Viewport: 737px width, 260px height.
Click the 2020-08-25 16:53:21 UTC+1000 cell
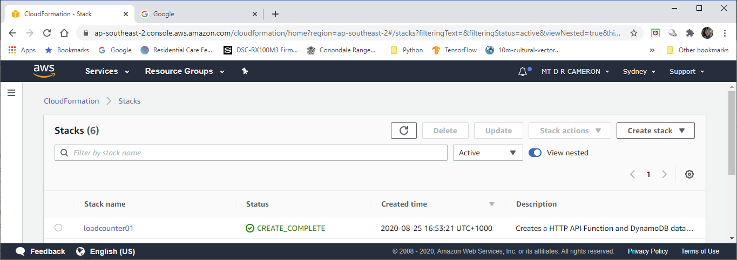pos(436,228)
